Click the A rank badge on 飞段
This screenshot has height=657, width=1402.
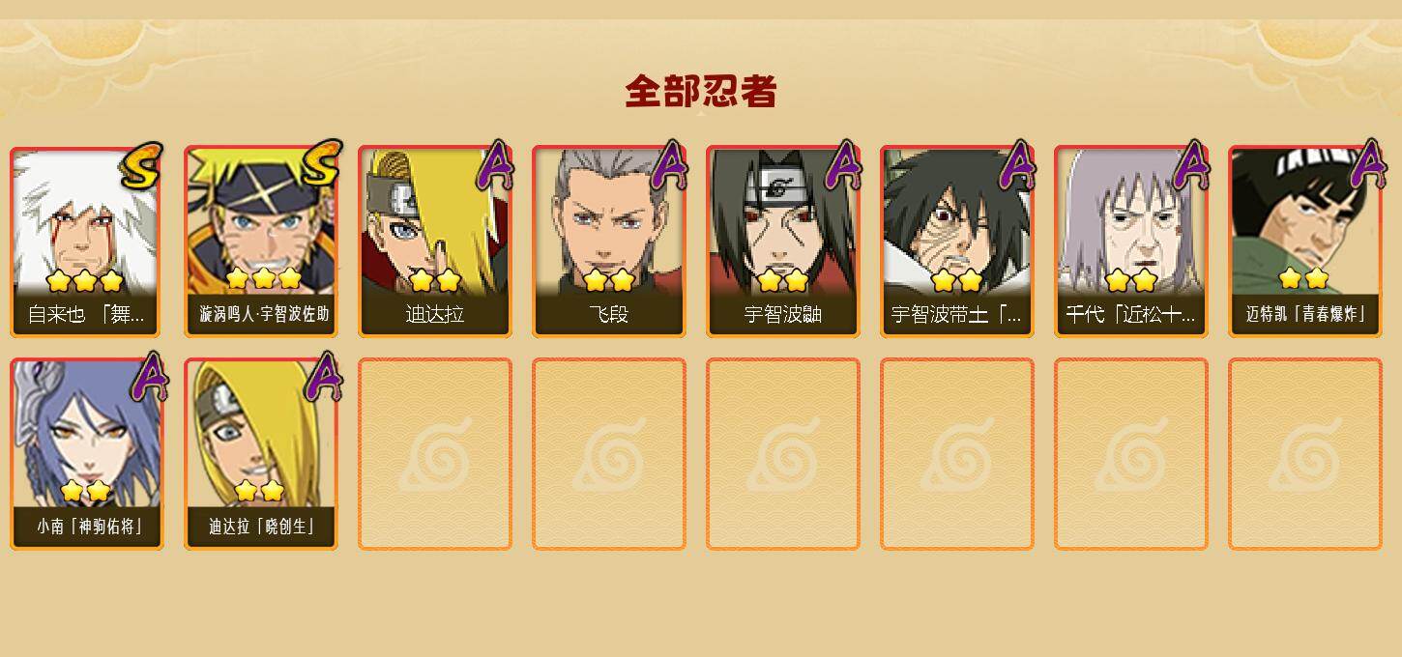[x=669, y=165]
